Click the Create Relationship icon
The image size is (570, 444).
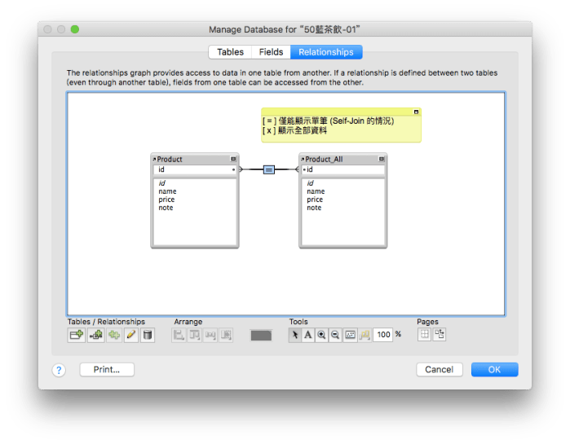pos(95,335)
